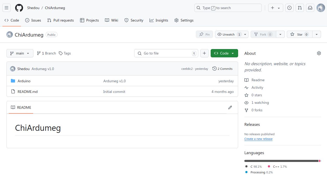This screenshot has height=184, width=327.
Task: Click Create a new release link
Action: click(x=258, y=139)
